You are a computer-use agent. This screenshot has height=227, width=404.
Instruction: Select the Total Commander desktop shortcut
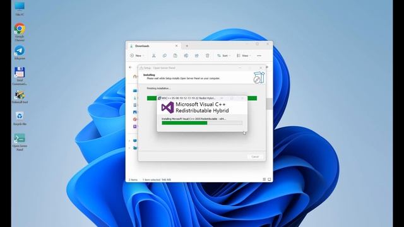tap(20, 76)
